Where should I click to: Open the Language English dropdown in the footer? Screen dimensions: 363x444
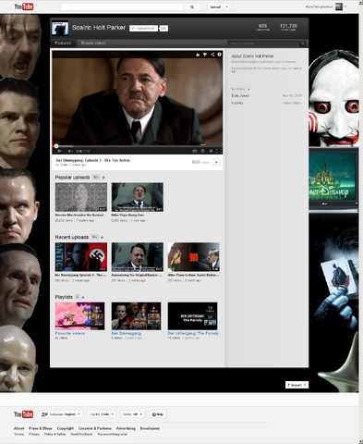click(x=60, y=414)
